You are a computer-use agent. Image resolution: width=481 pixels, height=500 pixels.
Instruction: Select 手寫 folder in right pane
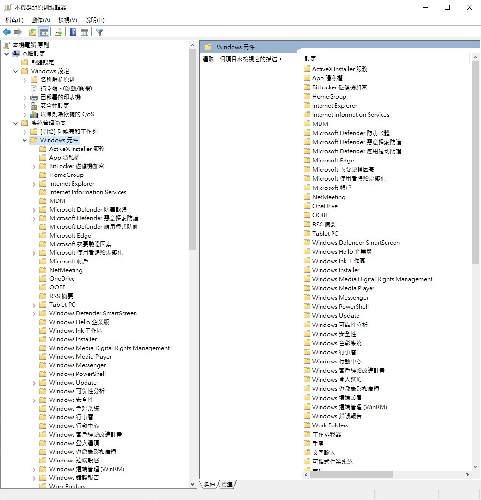click(318, 444)
